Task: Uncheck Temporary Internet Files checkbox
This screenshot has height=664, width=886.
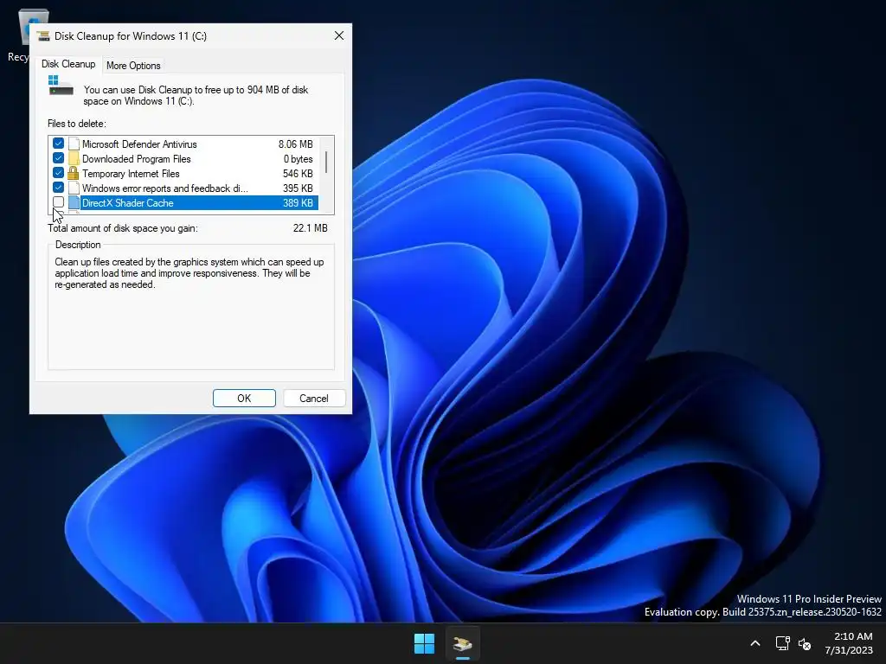Action: pyautogui.click(x=58, y=173)
